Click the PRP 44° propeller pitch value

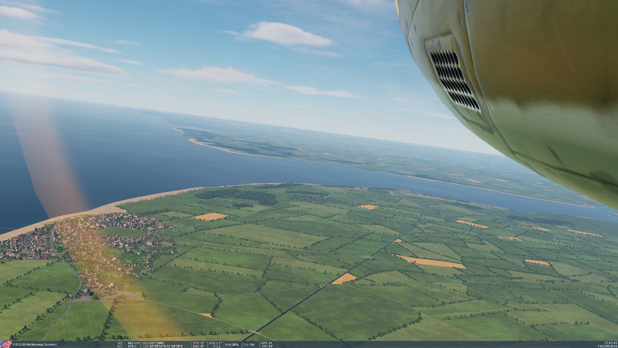[x=267, y=346]
